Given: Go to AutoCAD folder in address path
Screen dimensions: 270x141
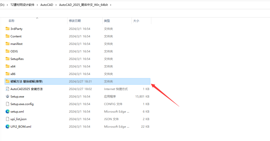Looking at the screenshot, I should 47,5.
